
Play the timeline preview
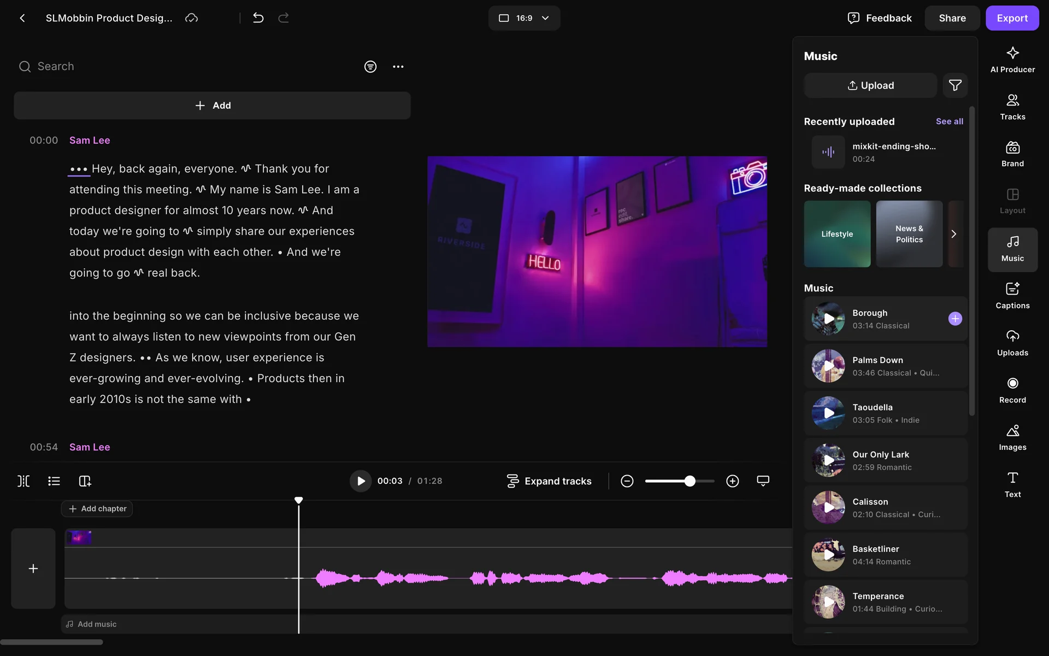360,481
